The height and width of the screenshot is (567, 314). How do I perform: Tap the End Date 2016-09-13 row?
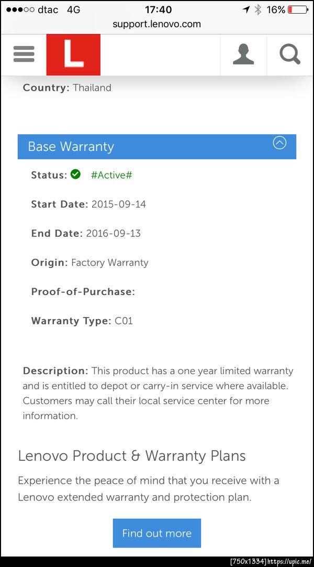(x=86, y=233)
